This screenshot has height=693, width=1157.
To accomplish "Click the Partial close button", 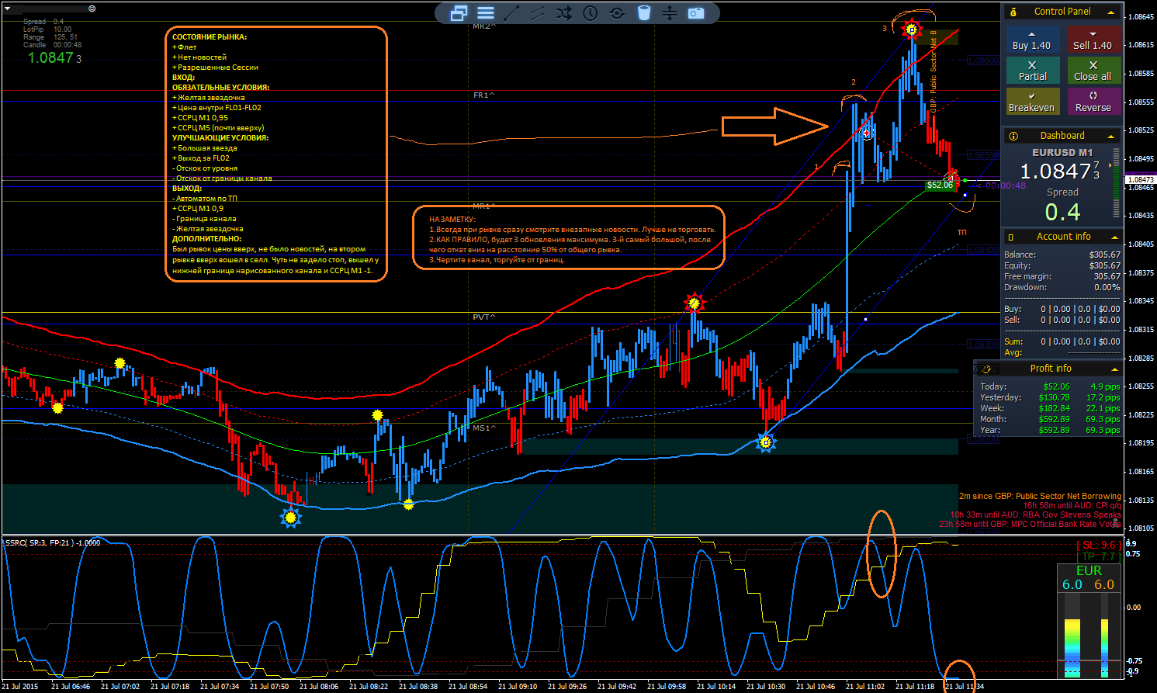I will [x=1032, y=71].
